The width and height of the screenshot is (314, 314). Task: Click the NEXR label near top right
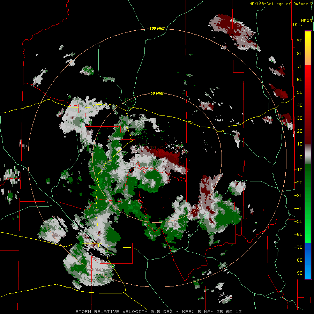(x=307, y=21)
